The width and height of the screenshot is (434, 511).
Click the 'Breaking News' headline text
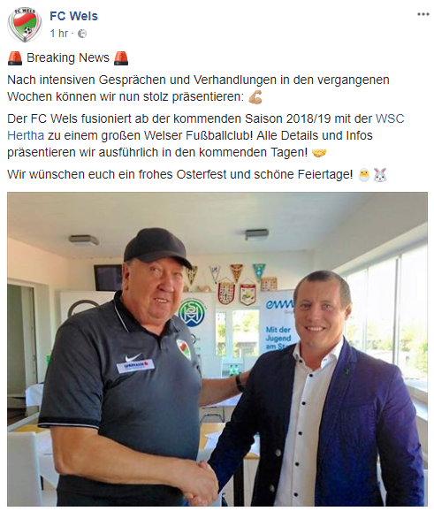pyautogui.click(x=68, y=57)
